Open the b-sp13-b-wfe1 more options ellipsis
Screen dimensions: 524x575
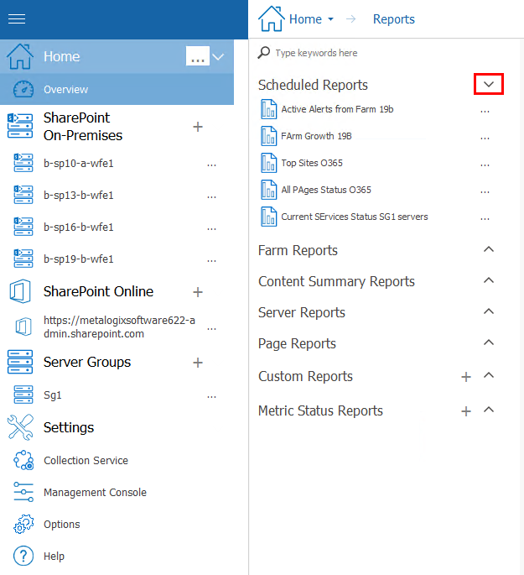(x=211, y=197)
